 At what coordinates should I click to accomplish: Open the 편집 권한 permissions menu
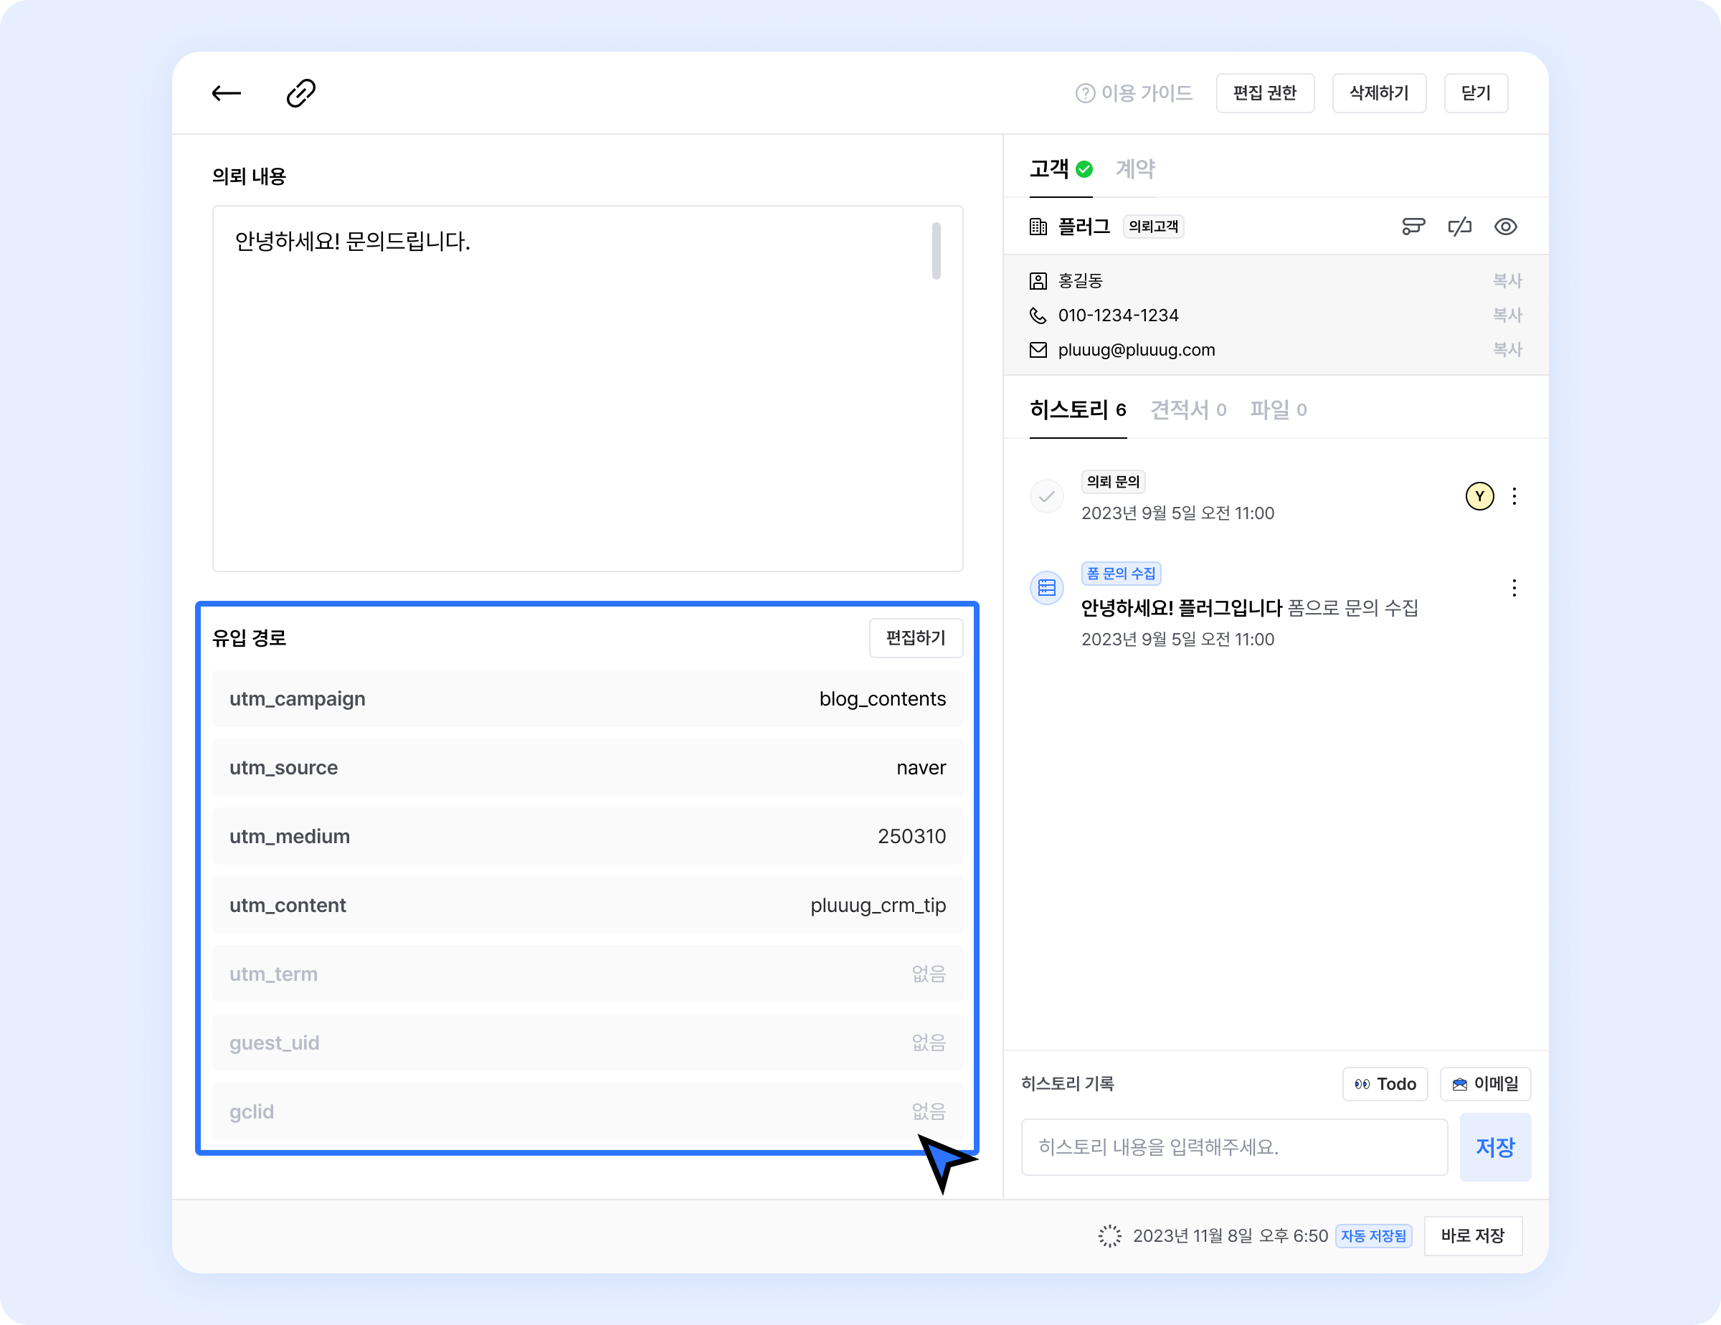[1264, 93]
